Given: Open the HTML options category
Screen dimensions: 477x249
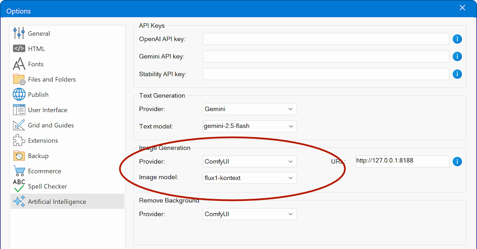Looking at the screenshot, I should coord(68,48).
